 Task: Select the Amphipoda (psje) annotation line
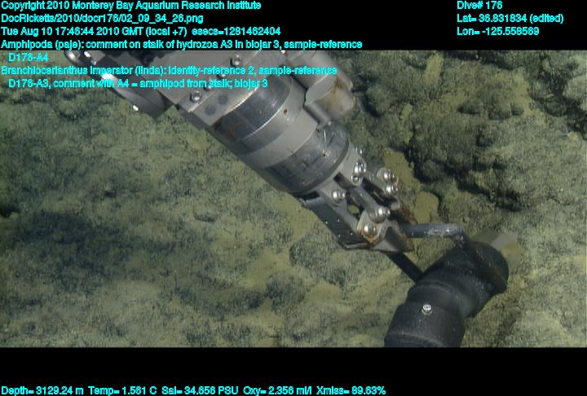[x=181, y=44]
